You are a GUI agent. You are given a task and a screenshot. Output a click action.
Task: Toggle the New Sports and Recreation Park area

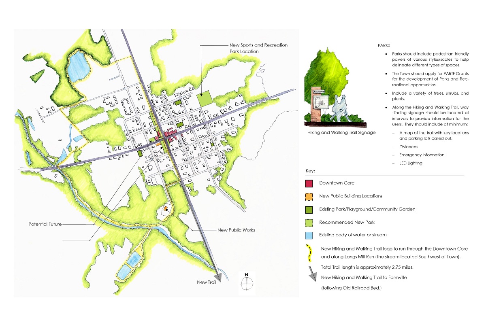click(204, 98)
